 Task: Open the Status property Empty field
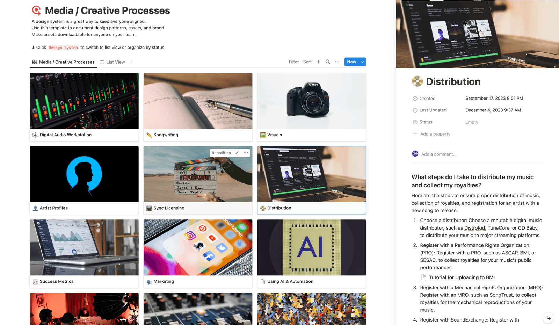[472, 122]
